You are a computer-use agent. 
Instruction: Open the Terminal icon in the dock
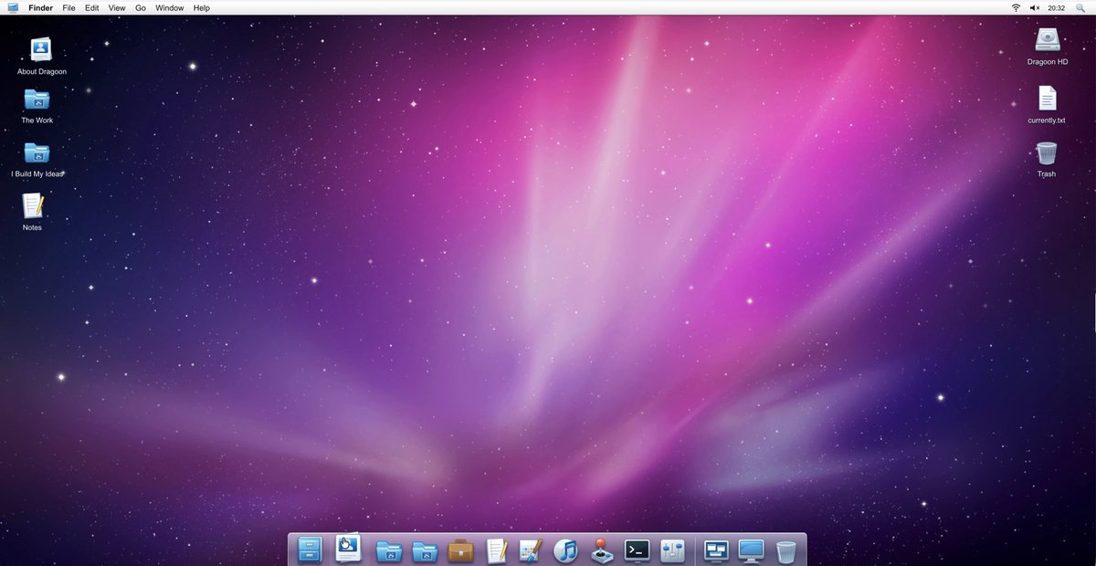[637, 550]
